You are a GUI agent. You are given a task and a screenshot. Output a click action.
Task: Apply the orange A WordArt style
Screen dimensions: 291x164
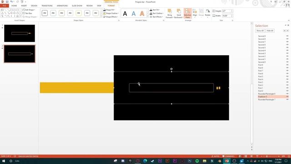point(142,14)
